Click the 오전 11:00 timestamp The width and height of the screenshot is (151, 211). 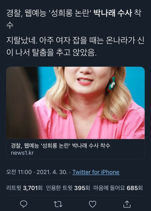pos(19,172)
